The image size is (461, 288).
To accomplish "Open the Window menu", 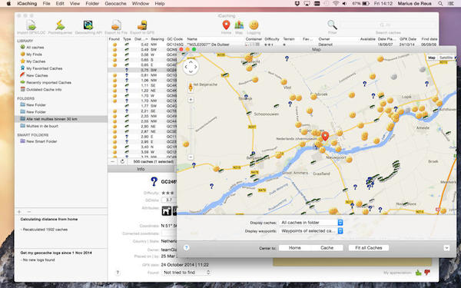I will click(141, 4).
